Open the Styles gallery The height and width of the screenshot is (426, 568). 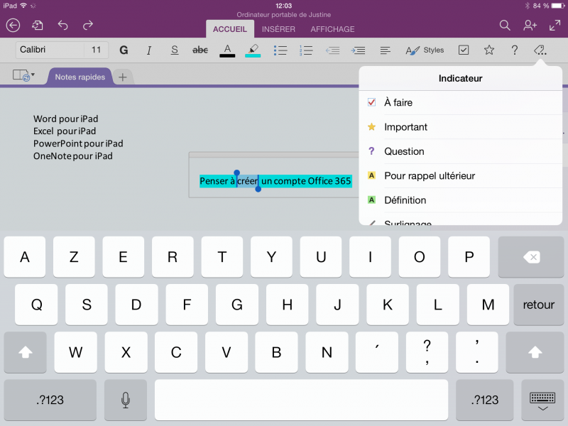pyautogui.click(x=425, y=50)
